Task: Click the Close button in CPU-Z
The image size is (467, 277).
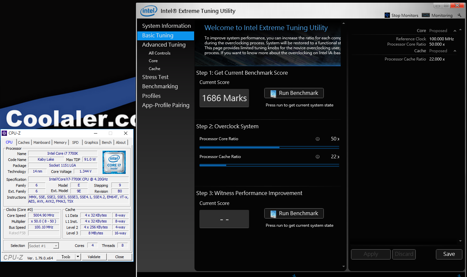Action: click(120, 257)
